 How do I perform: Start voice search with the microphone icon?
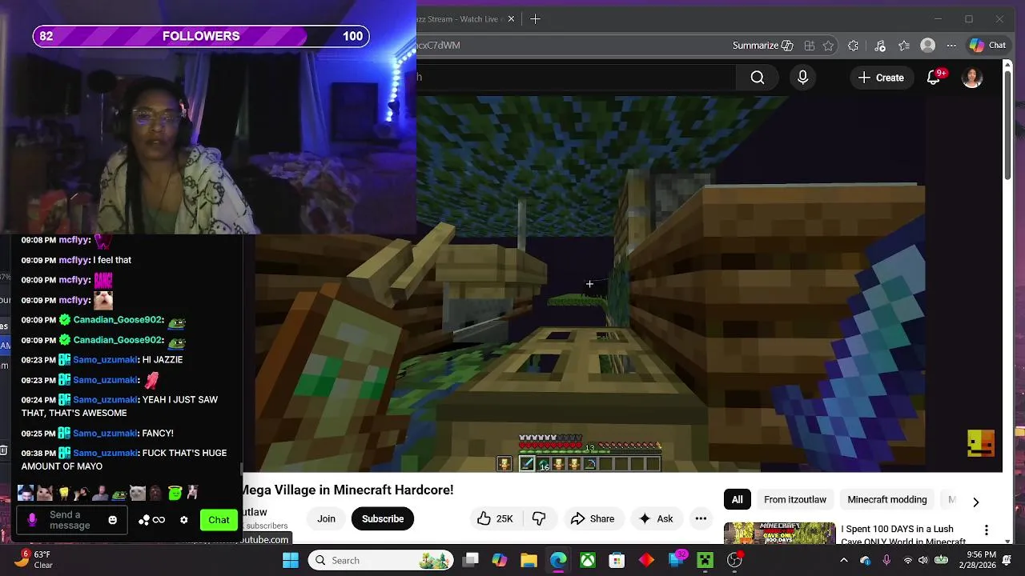pos(802,78)
